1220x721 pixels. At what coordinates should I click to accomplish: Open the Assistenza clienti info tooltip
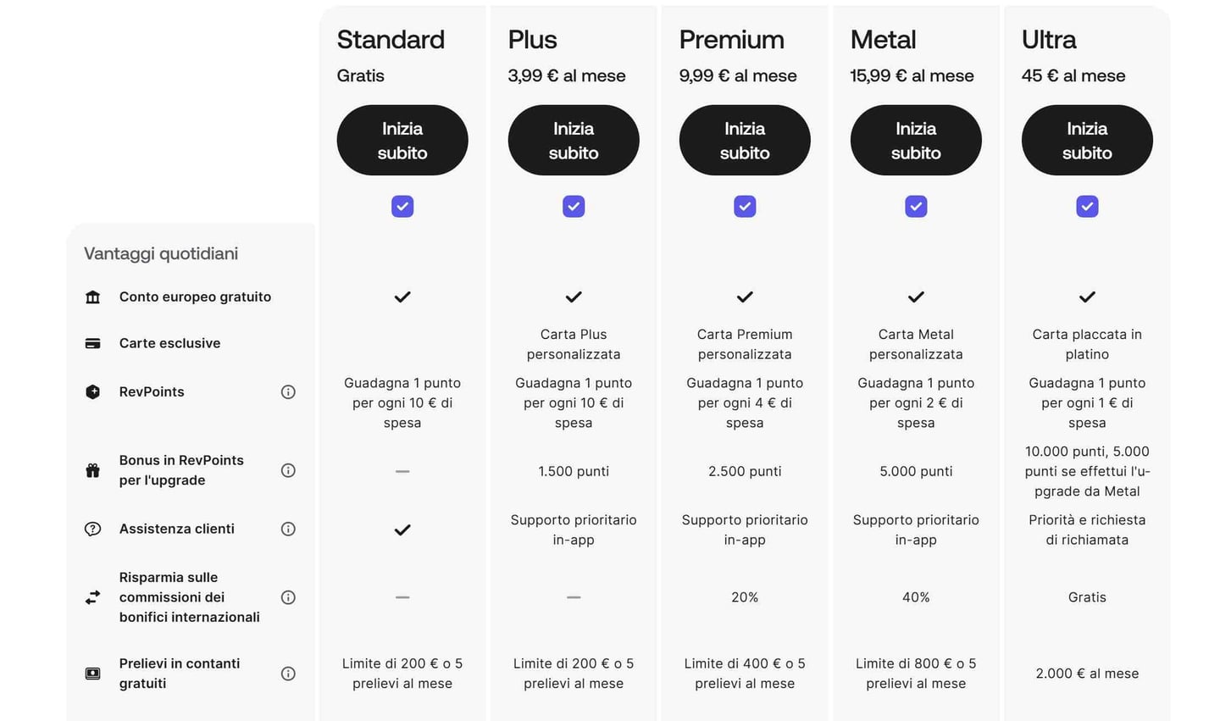tap(288, 529)
